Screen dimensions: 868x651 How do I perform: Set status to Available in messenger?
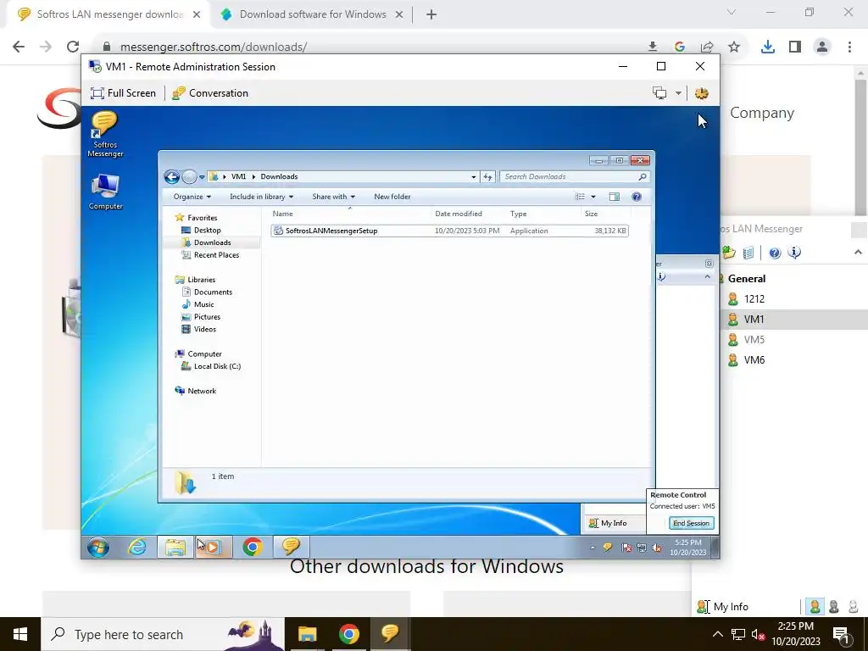coord(815,607)
